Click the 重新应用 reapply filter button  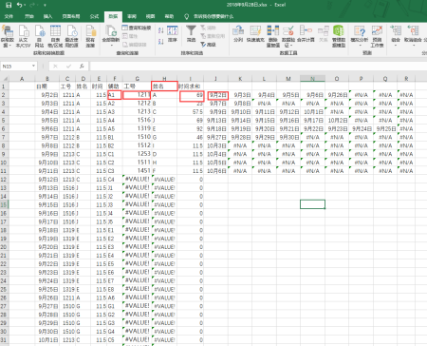[213, 36]
